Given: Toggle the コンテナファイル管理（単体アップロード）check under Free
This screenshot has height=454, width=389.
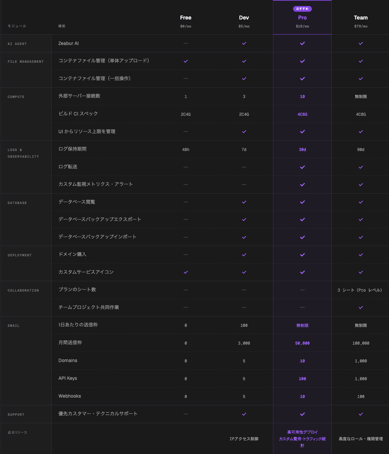Looking at the screenshot, I should 185,61.
